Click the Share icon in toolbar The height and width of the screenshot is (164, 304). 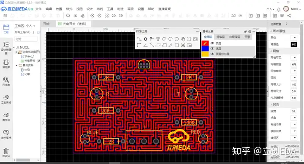tap(289, 16)
